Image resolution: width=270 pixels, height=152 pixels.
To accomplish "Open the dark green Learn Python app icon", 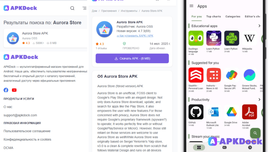I will click(x=232, y=38).
